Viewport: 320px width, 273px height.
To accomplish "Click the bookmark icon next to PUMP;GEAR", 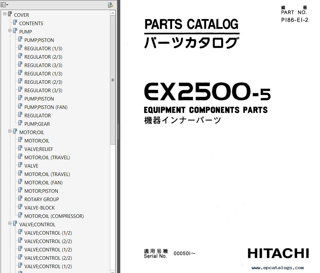I will pos(20,123).
